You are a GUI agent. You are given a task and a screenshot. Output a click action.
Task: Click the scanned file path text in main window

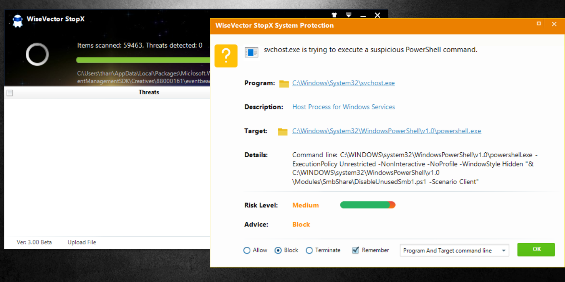143,77
